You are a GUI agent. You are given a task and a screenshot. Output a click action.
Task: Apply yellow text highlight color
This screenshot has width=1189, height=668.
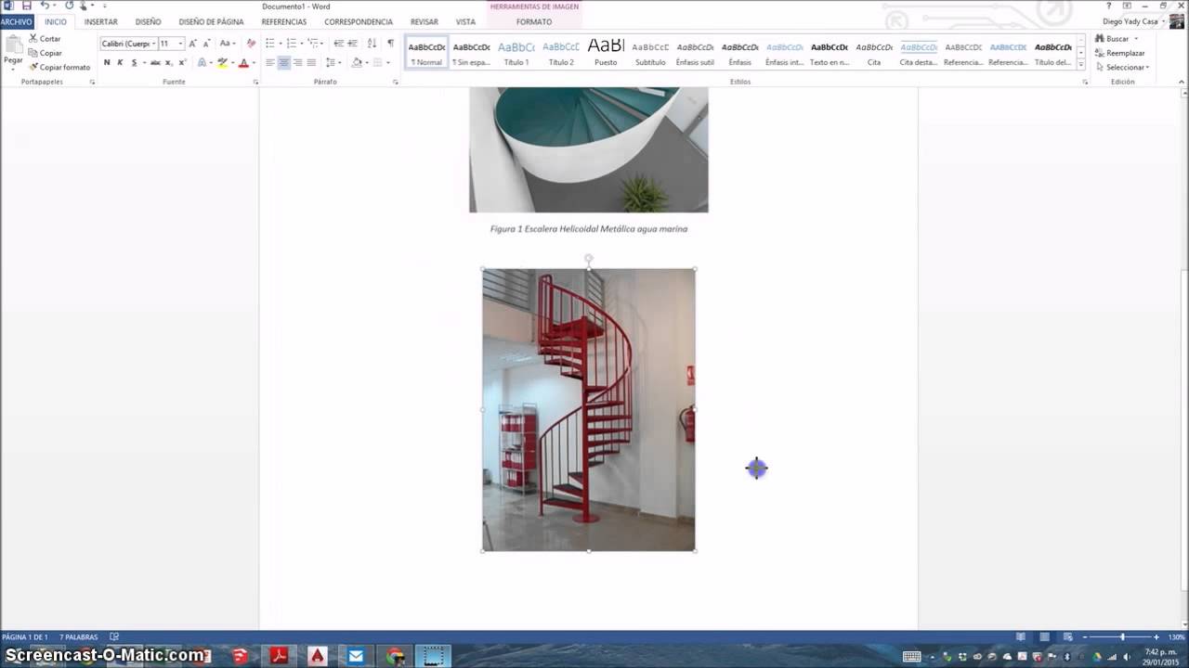pyautogui.click(x=222, y=62)
